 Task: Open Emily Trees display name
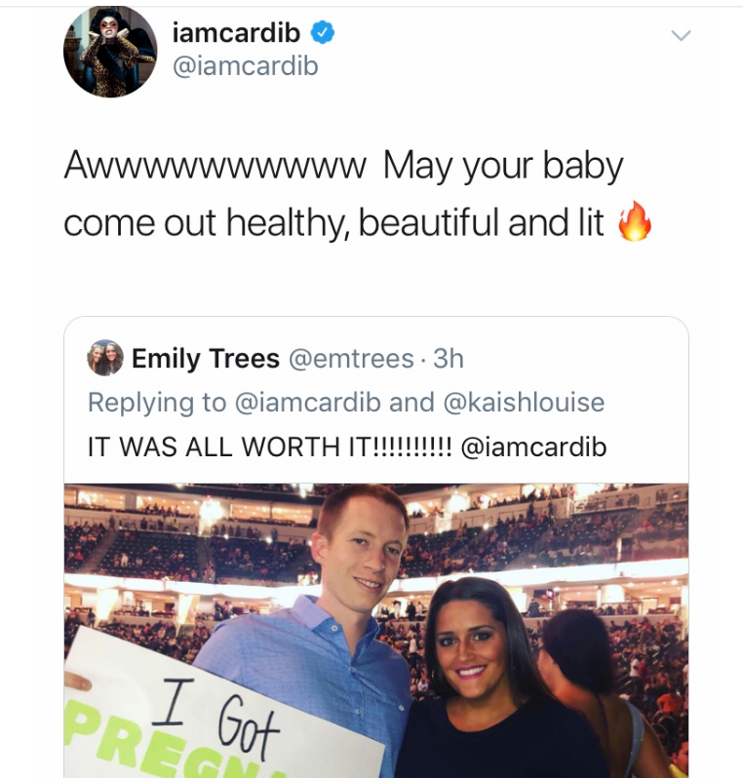pos(206,358)
